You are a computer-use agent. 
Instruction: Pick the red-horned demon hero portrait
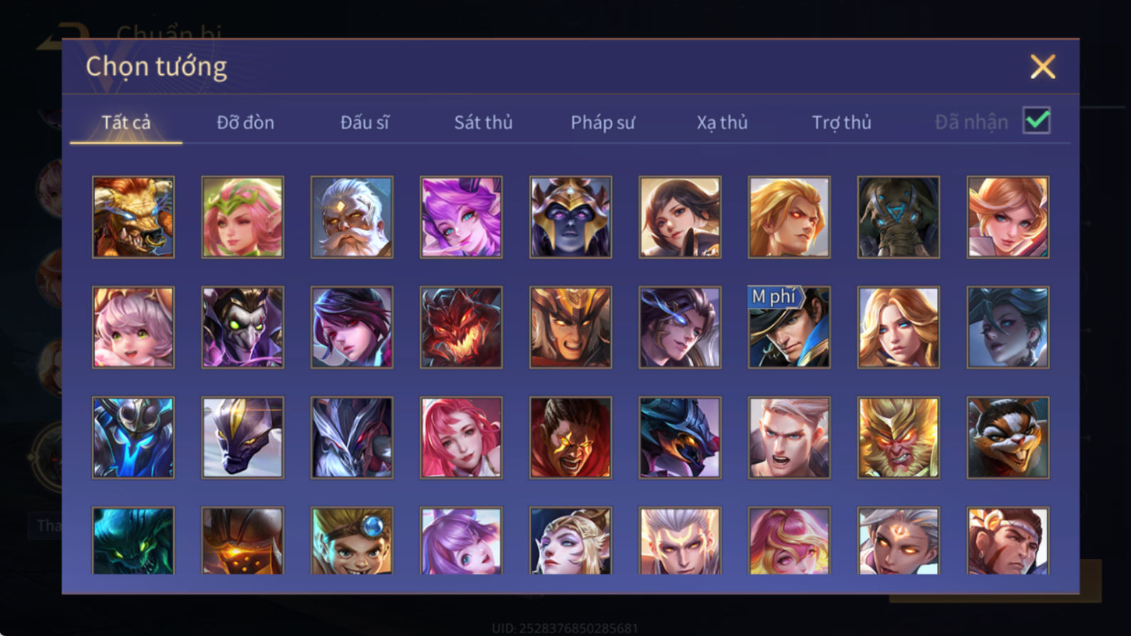461,327
